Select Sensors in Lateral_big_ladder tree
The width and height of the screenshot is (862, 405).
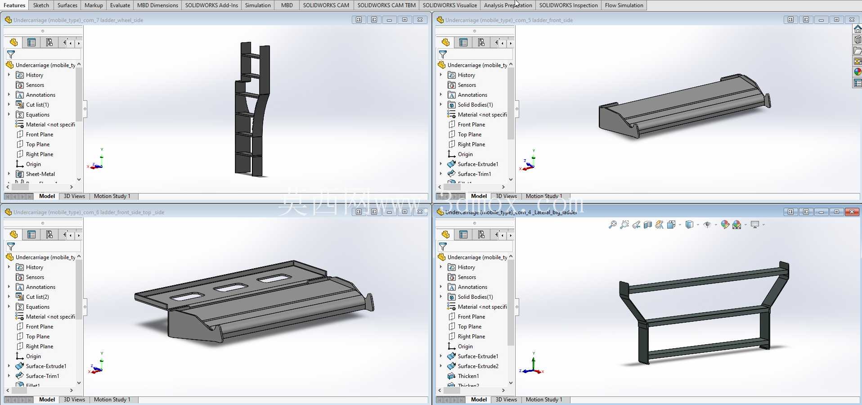[x=467, y=277]
